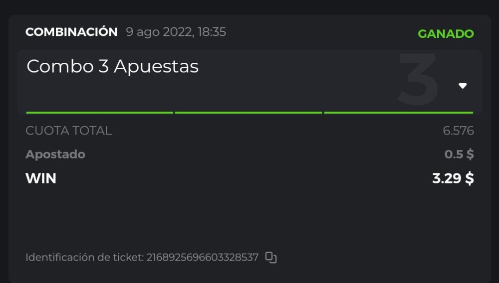This screenshot has width=499, height=283.
Task: Click the Apostado label
Action: 55,154
